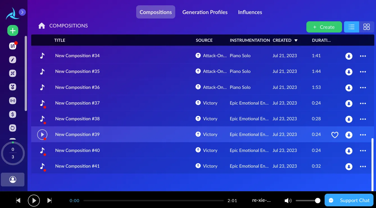Switch to Generation Profiles tab
The height and width of the screenshot is (208, 376).
205,12
